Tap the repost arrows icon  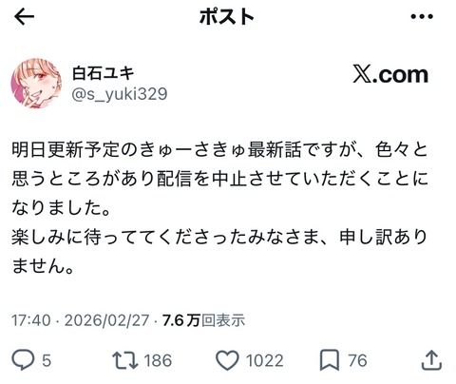pyautogui.click(x=125, y=360)
